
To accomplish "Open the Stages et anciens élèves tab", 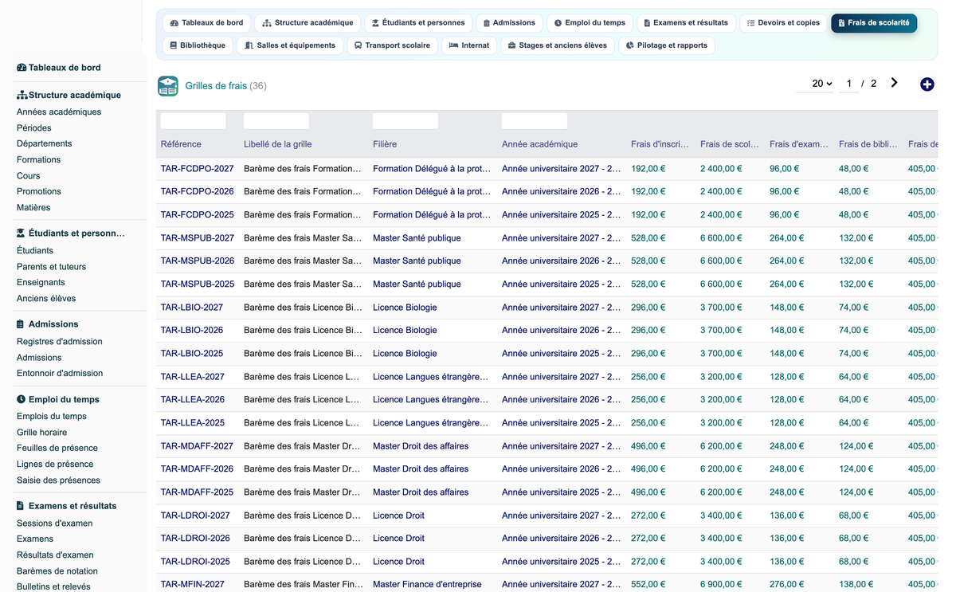I will 558,45.
